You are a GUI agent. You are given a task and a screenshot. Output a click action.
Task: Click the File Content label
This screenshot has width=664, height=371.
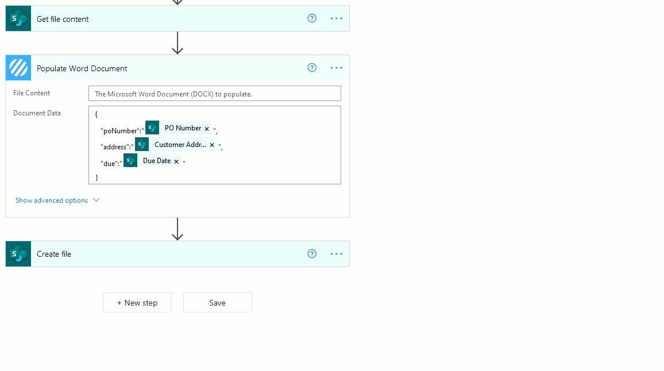pos(32,93)
